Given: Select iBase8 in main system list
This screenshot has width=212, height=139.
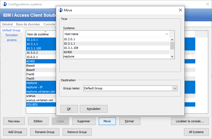Looking at the screenshot, I should [x=41, y=66].
